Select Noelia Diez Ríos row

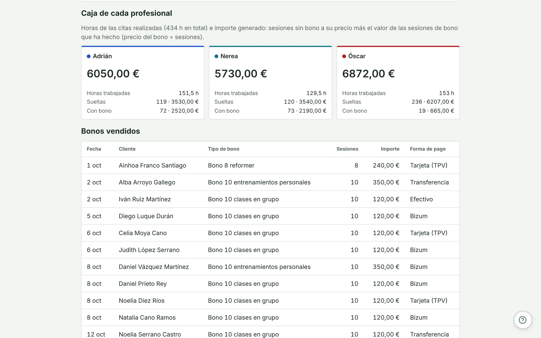270,301
